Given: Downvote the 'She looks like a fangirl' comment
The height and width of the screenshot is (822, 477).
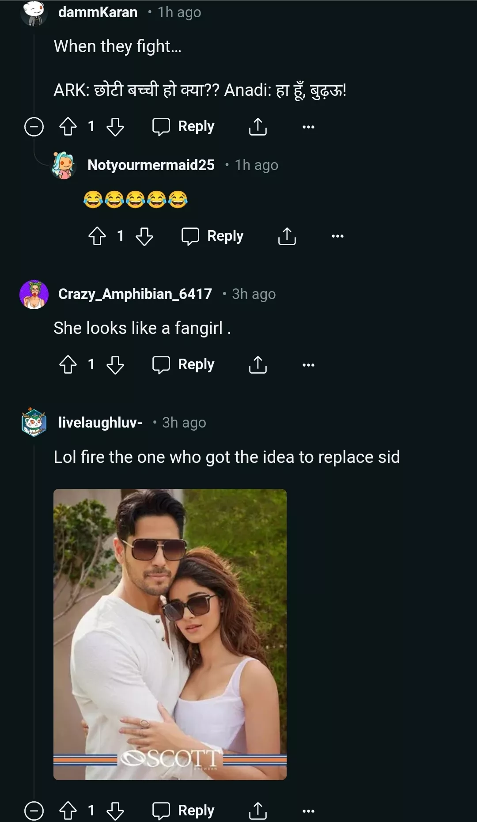Looking at the screenshot, I should [x=115, y=365].
